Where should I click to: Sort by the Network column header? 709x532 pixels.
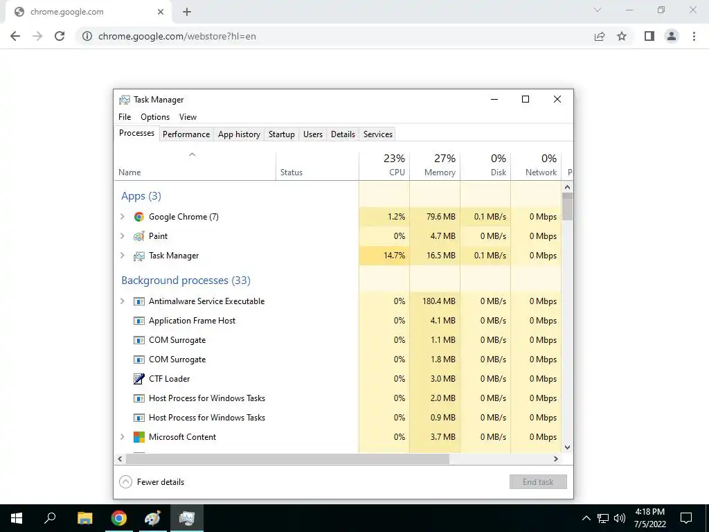(537, 166)
